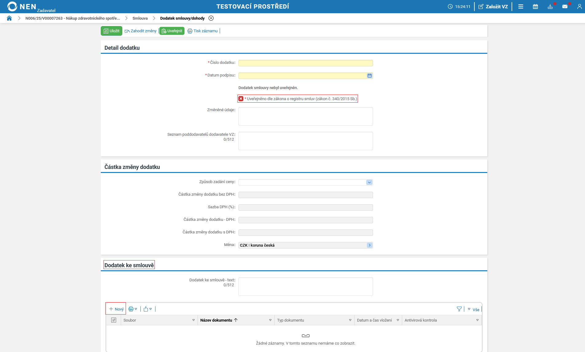Click Uložit to save the record
This screenshot has width=585, height=352.
tap(112, 31)
